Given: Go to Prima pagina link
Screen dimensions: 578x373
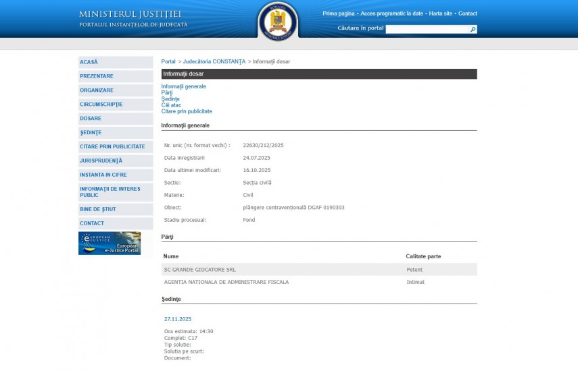Looking at the screenshot, I should 339,13.
